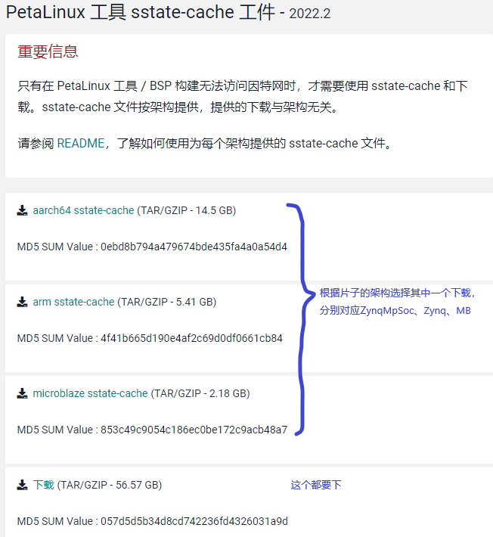493x537 pixels.
Task: Open the 下载 link for 56.57 GB archive
Action: pos(44,485)
